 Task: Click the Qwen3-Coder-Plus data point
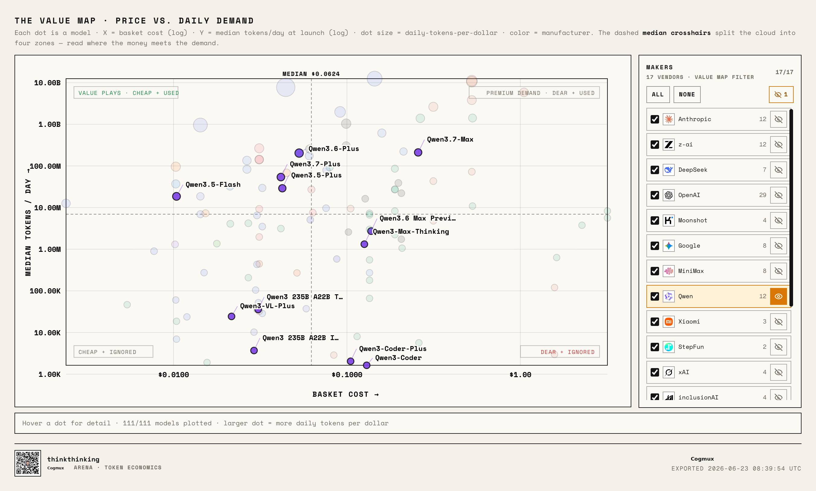point(350,361)
